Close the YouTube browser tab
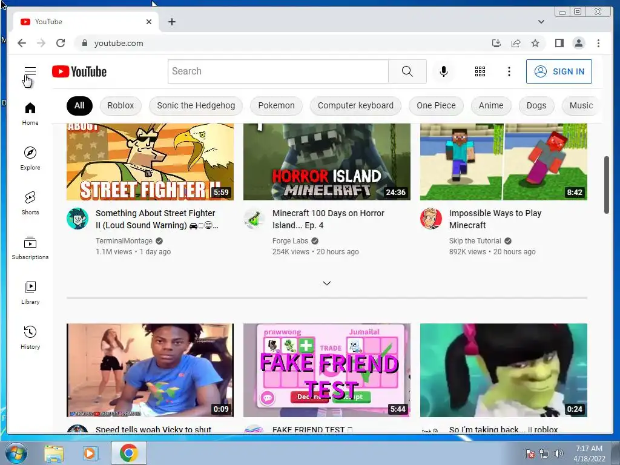The image size is (620, 465). pyautogui.click(x=149, y=22)
